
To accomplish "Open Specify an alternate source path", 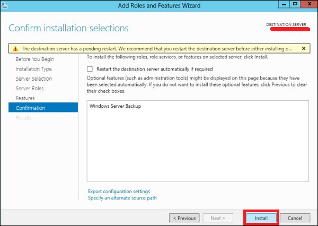I will point(122,198).
